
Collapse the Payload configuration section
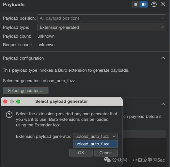point(163,58)
